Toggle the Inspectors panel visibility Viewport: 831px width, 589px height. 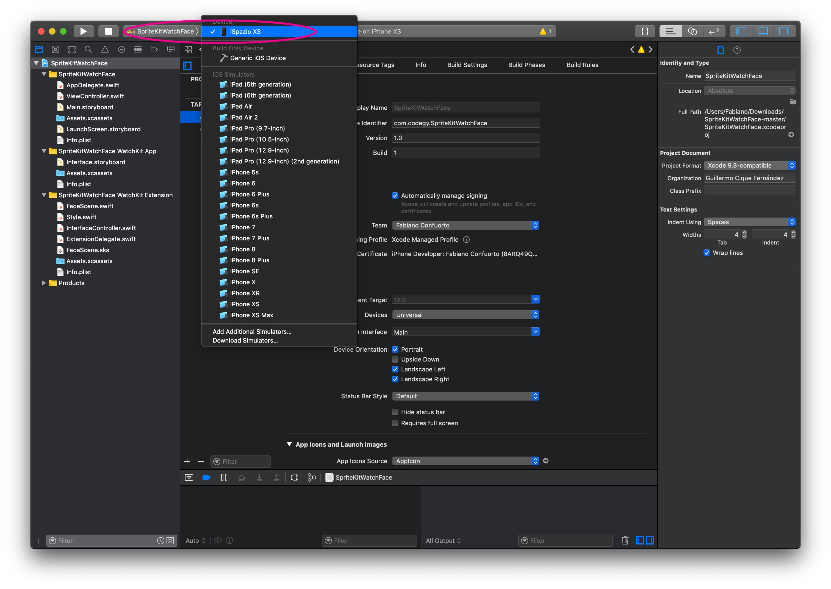click(x=784, y=31)
